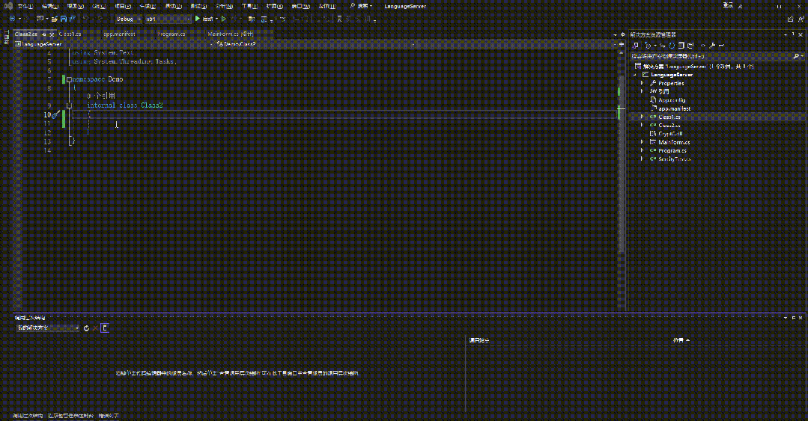The width and height of the screenshot is (808, 421).
Task: Click the screwdriver quick actions icon at line 10
Action: pyautogui.click(x=56, y=114)
